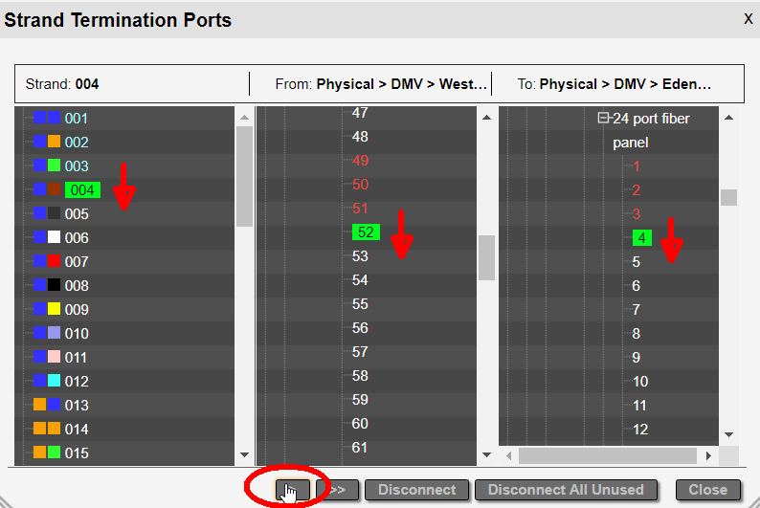Image resolution: width=760 pixels, height=508 pixels.
Task: Select strand 014 with orange swatches
Action: [77, 429]
